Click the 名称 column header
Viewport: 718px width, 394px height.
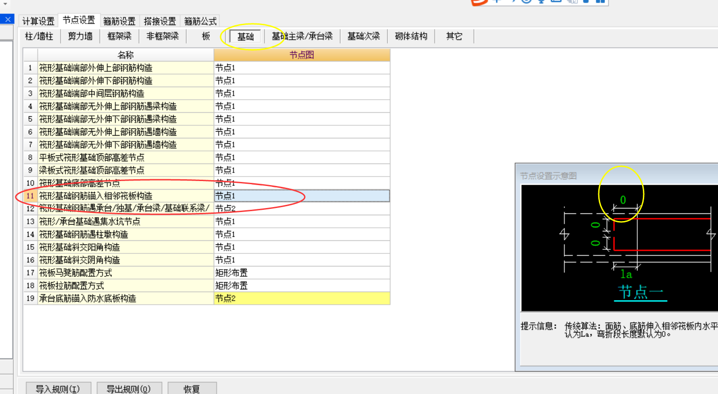click(x=126, y=55)
